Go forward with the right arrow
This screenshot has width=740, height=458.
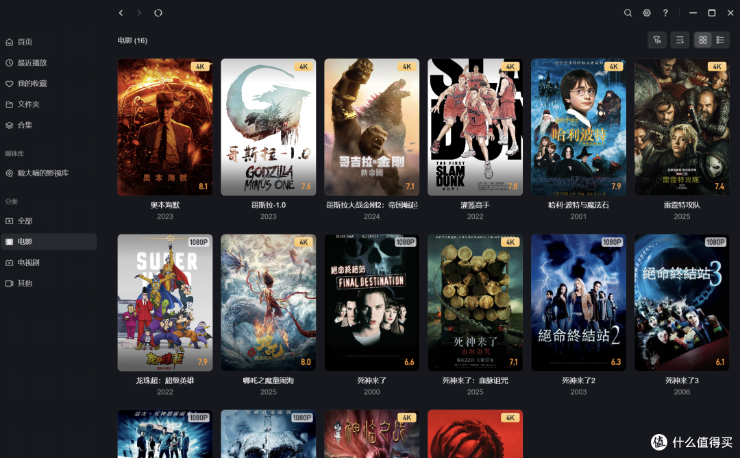click(138, 13)
